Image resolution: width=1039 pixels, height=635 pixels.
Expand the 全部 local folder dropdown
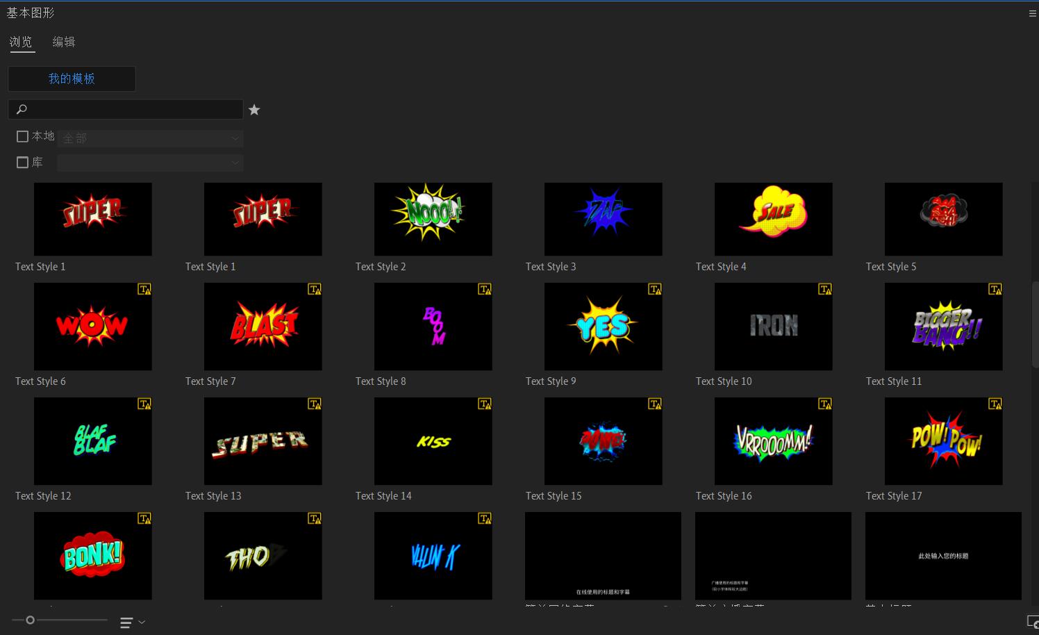tap(150, 138)
